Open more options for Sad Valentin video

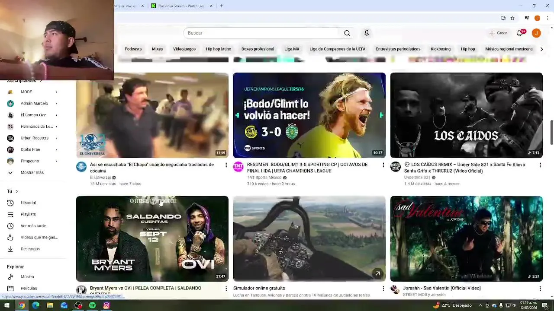tap(540, 289)
